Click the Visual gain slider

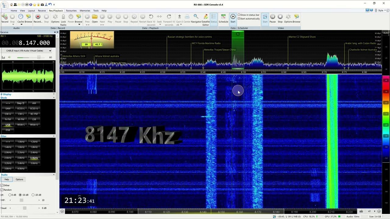coord(25,208)
